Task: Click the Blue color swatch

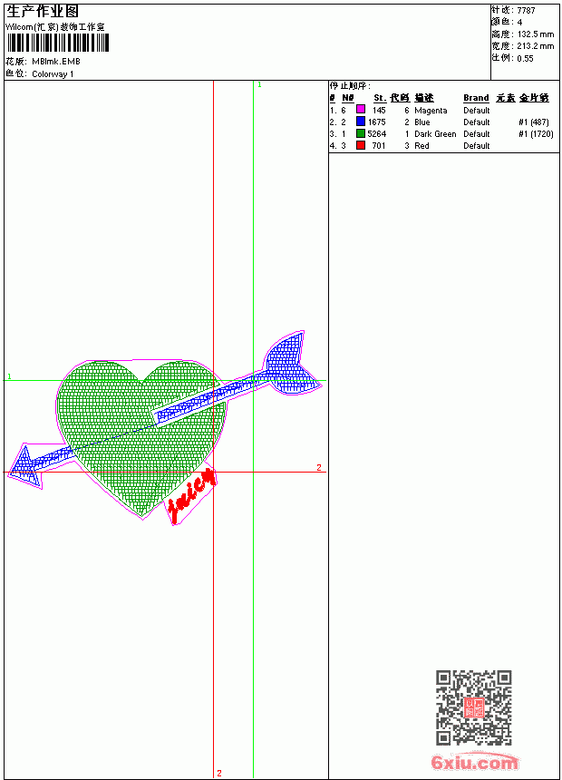Action: (361, 122)
